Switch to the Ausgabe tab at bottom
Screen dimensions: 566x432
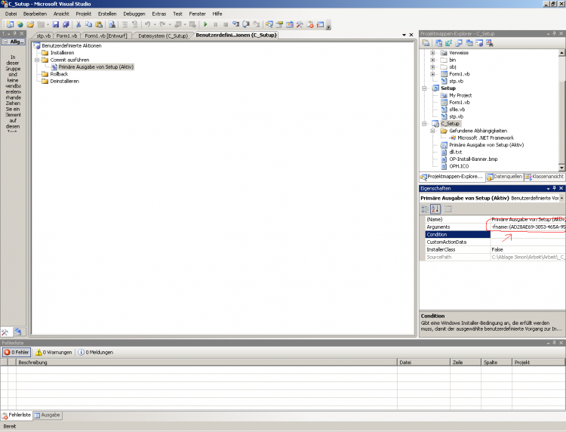pos(48,415)
